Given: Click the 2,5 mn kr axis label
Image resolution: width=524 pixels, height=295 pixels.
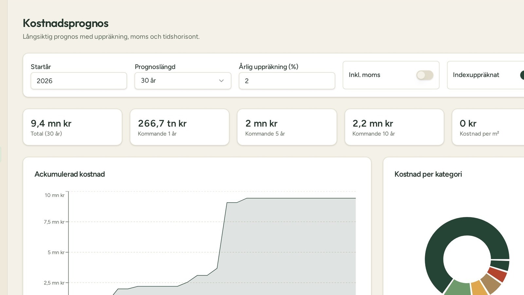Looking at the screenshot, I should (x=54, y=283).
